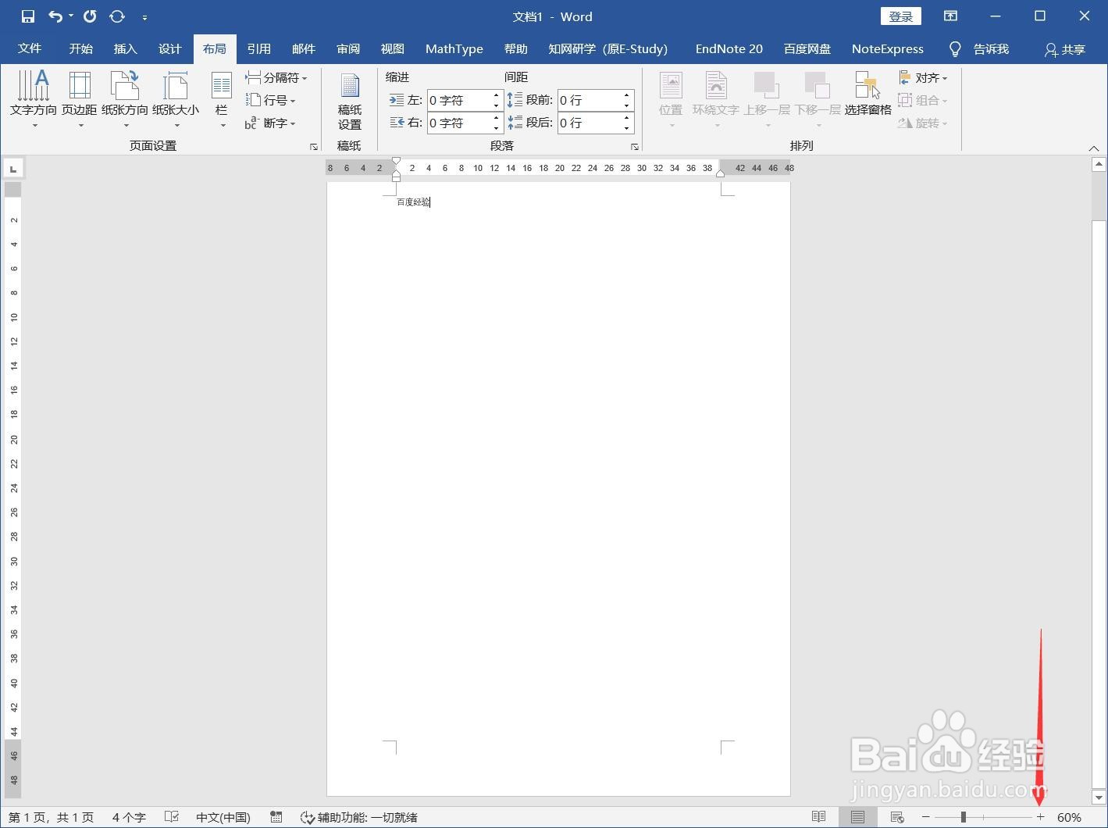The width and height of the screenshot is (1108, 828).
Task: Decrease spacing after with down stepper
Action: (627, 128)
